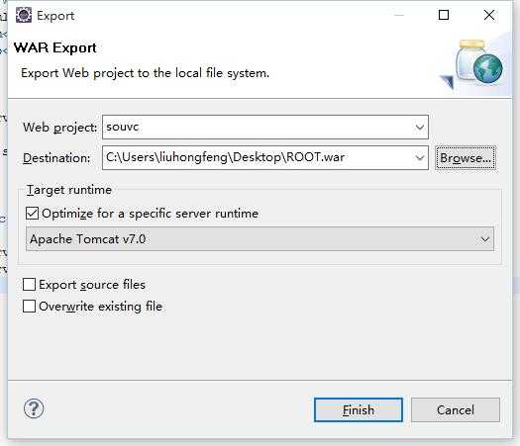
Task: Click Finish to export the WAR
Action: tap(359, 410)
